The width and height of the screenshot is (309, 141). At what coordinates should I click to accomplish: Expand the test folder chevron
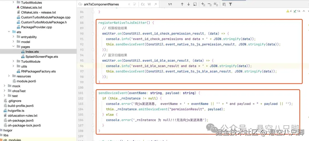5,96
